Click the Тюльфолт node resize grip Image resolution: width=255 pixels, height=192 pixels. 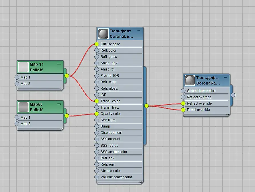pos(141,182)
